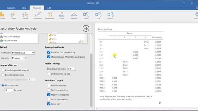
Task: Open the Exploration analysis icon
Action: tap(2, 16)
